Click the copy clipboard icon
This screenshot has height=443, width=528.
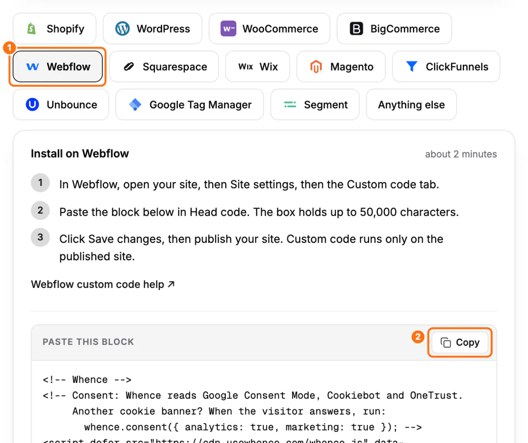(x=446, y=342)
